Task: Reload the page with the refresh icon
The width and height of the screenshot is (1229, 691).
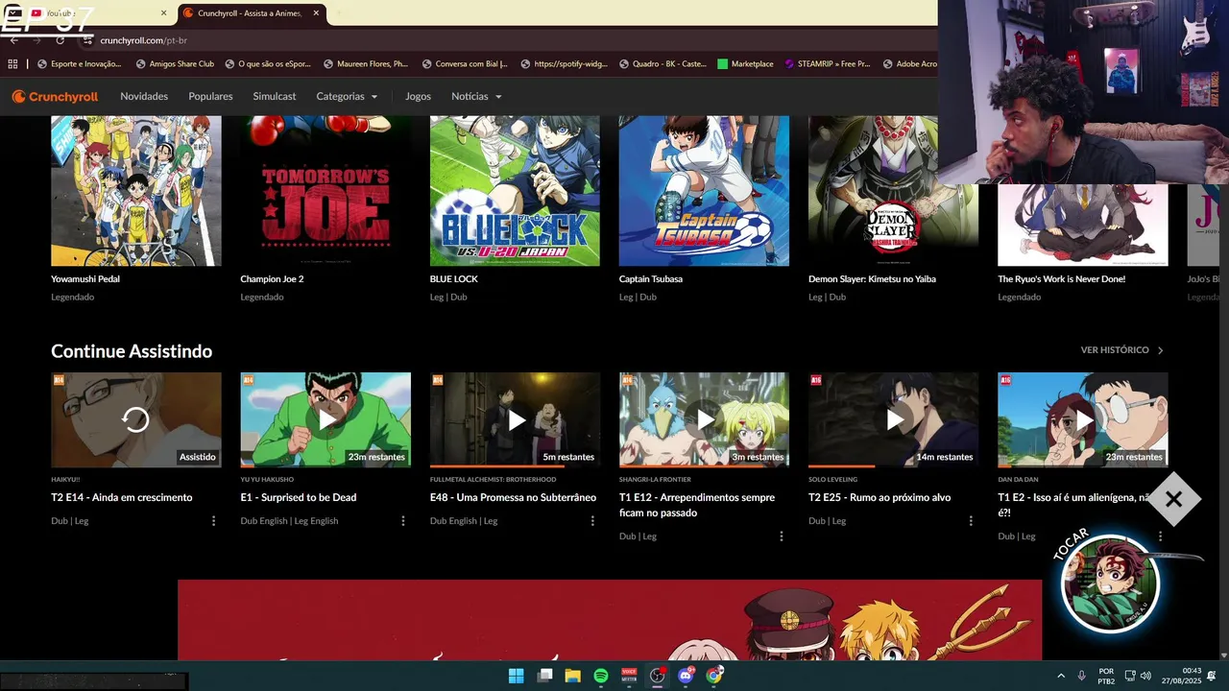Action: pos(60,40)
